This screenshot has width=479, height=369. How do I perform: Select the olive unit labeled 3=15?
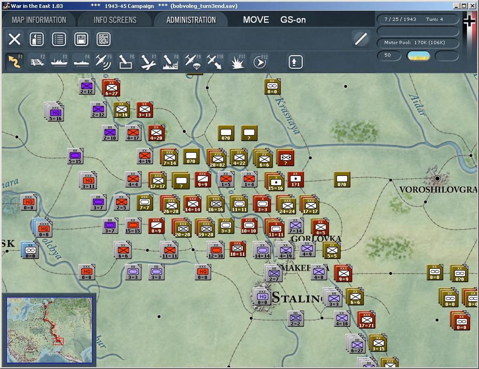(378, 343)
